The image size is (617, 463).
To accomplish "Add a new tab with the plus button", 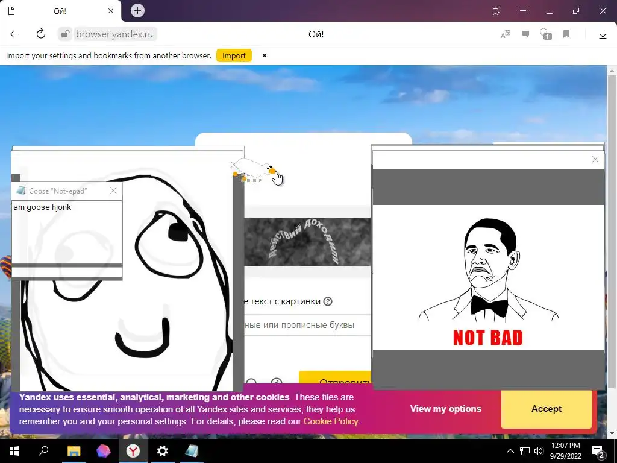I will pyautogui.click(x=137, y=11).
